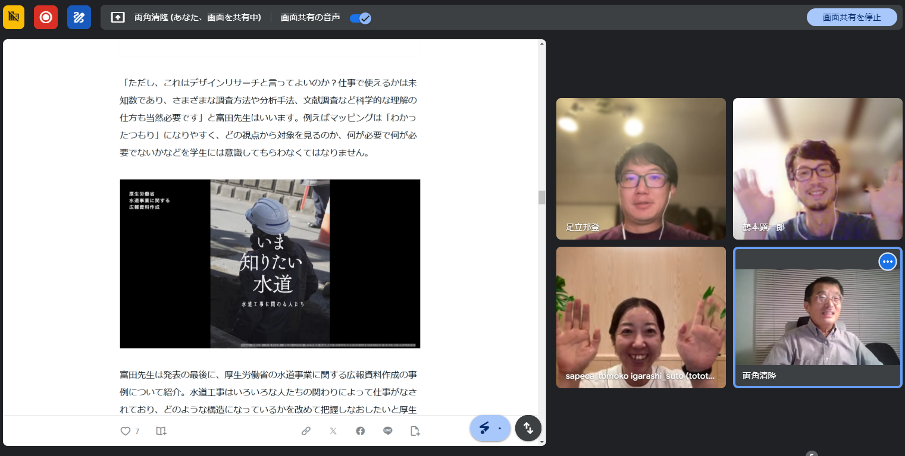
Task: Click the shared page vertical scrollbar thumb
Action: tap(541, 197)
